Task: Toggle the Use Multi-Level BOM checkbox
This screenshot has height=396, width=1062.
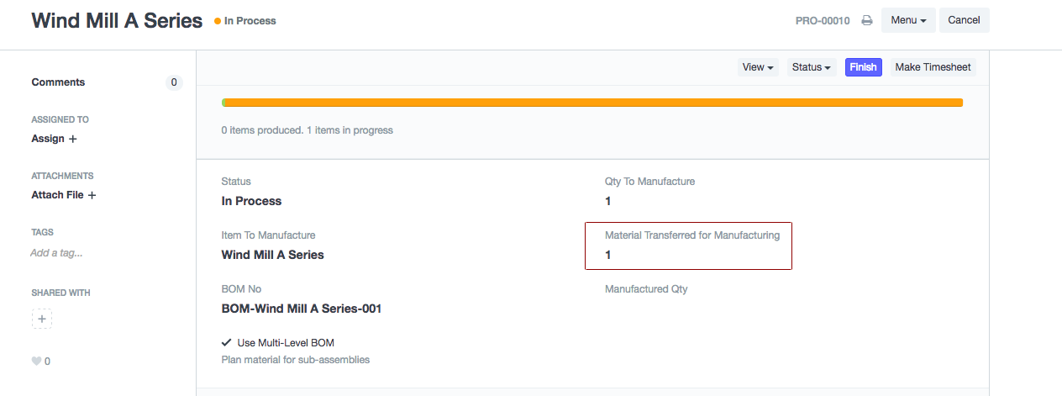Action: coord(226,343)
